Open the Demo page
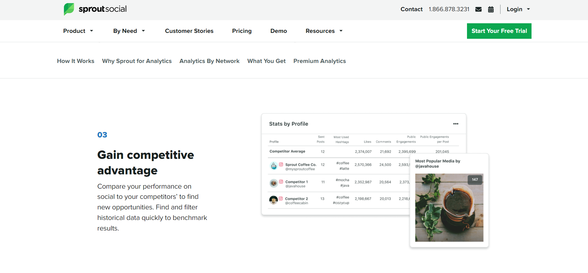 pyautogui.click(x=279, y=31)
